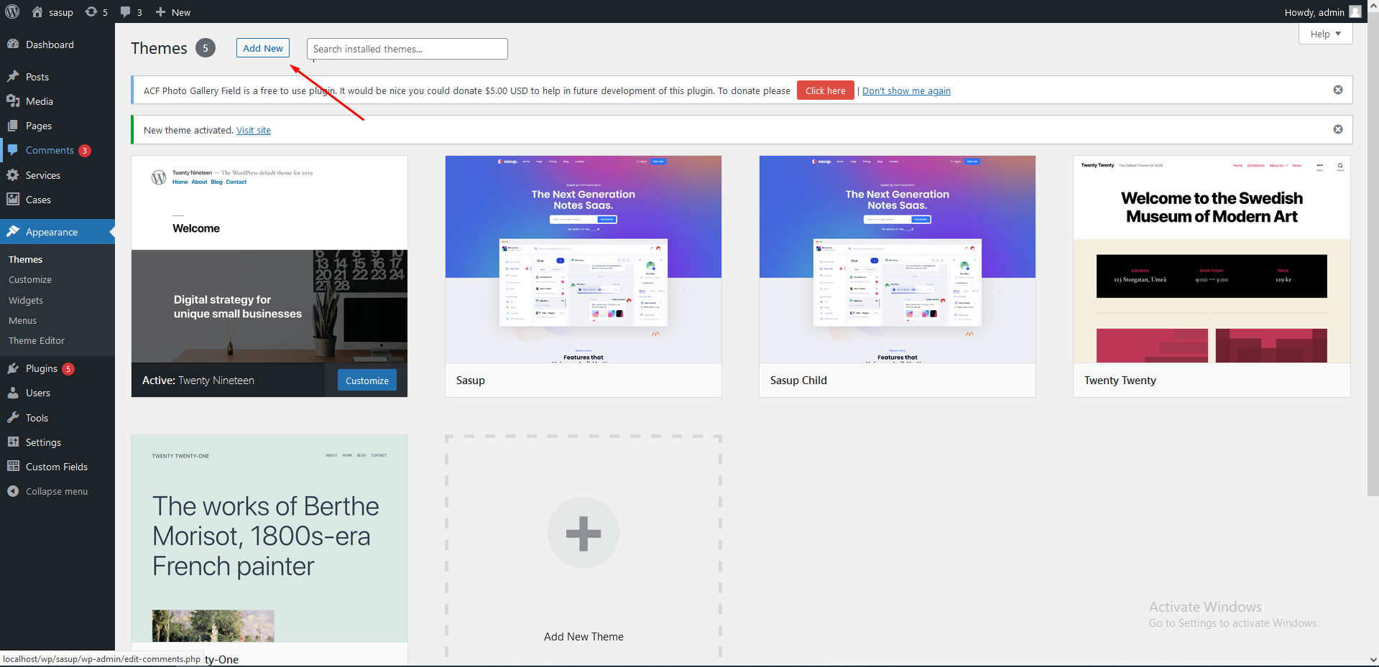The width and height of the screenshot is (1379, 667).
Task: Click the Services gear icon
Action: tap(13, 174)
